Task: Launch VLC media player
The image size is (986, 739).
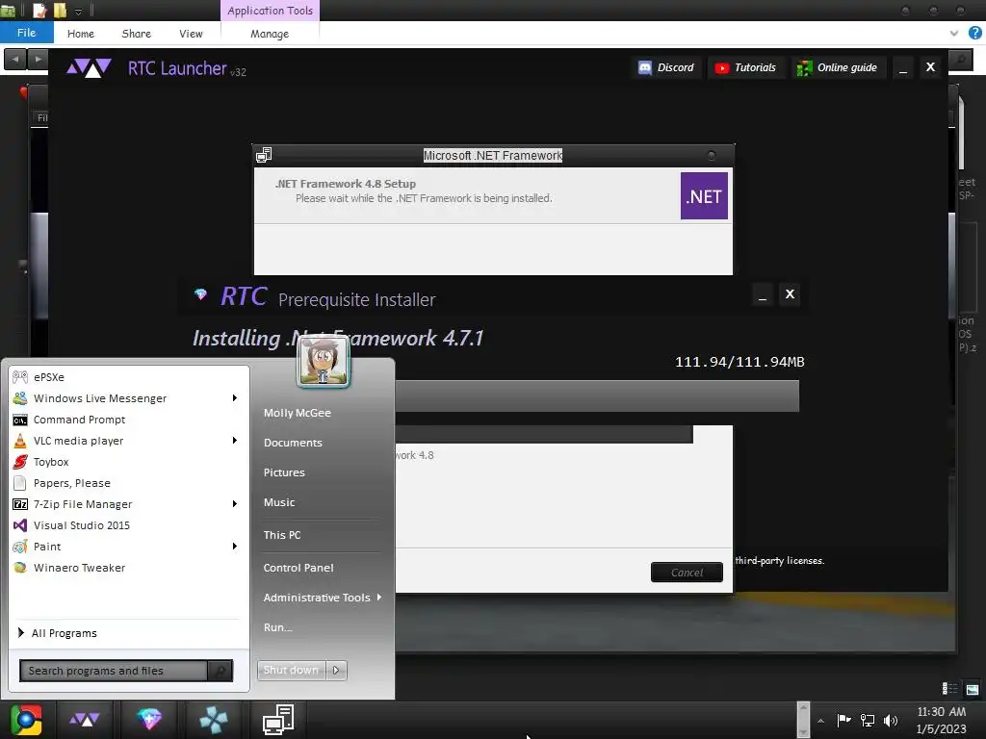Action: (x=119, y=441)
